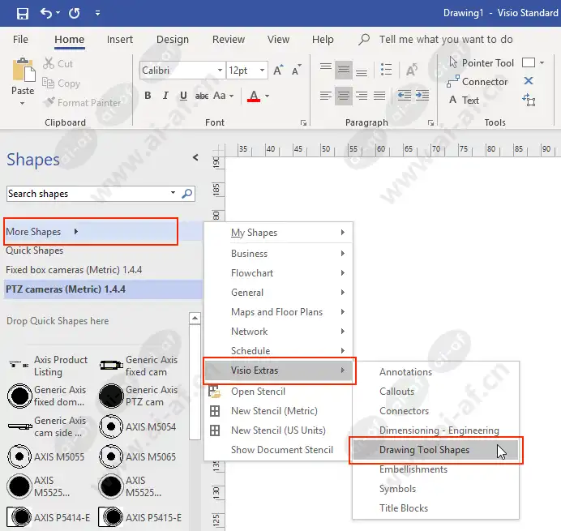Select the Text Block tool icon
The height and width of the screenshot is (531, 561).
(x=529, y=100)
